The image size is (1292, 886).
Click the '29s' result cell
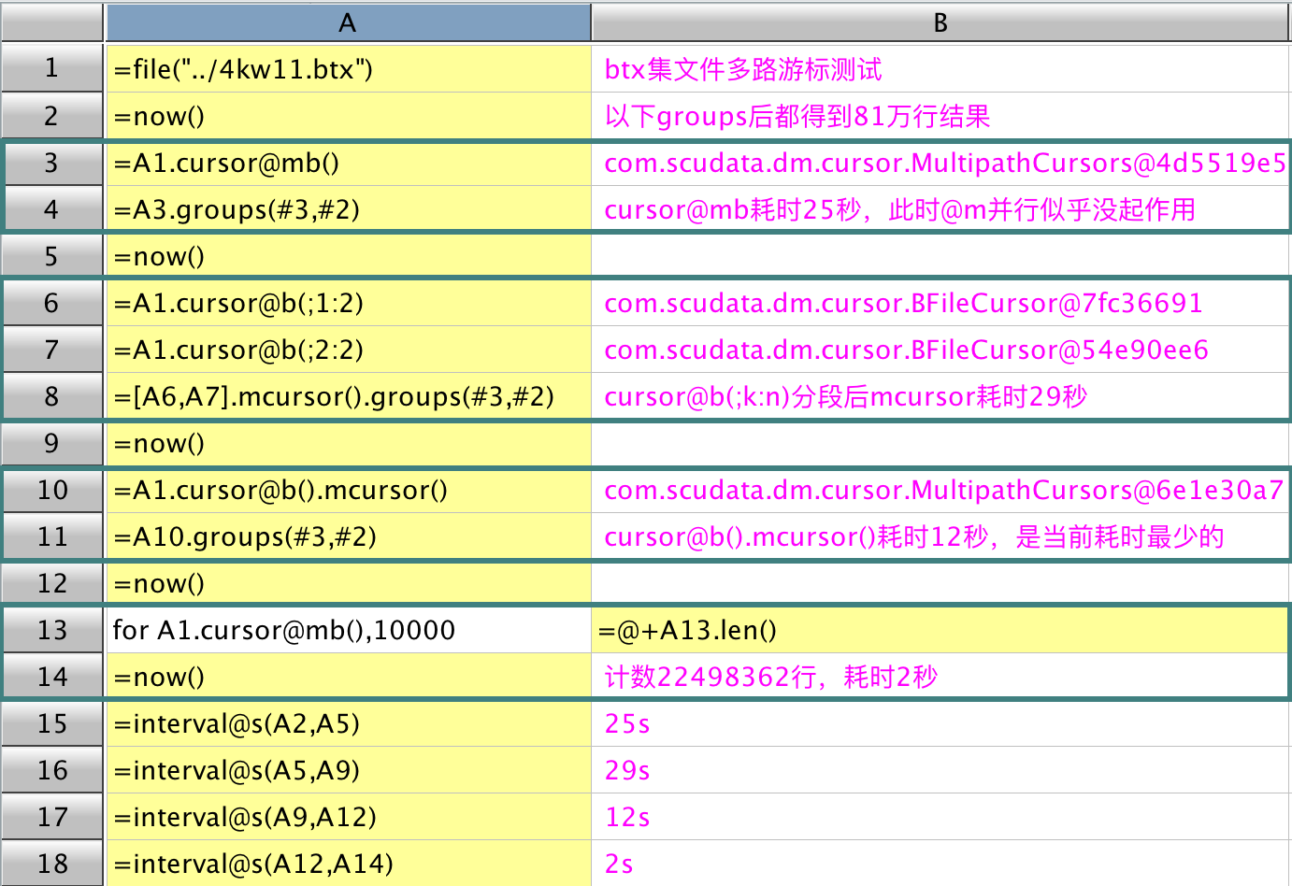pyautogui.click(x=941, y=769)
